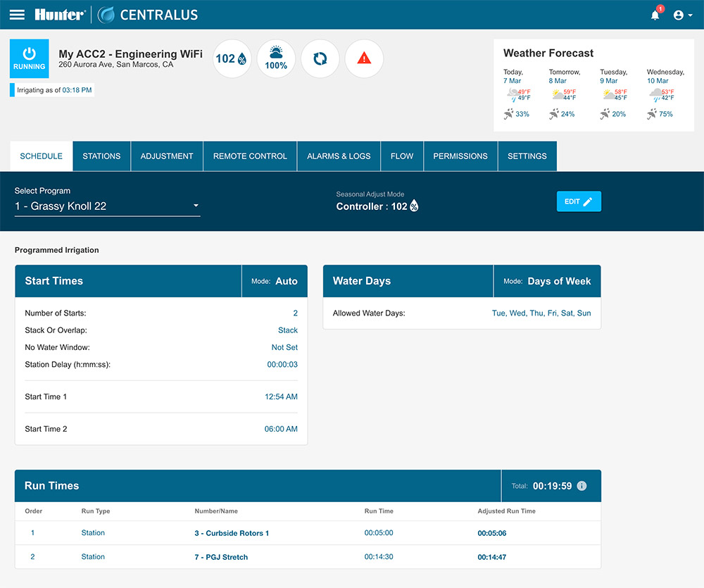Viewport: 704px width, 588px height.
Task: Click the 03:18 PM irrigating time link
Action: coord(77,90)
